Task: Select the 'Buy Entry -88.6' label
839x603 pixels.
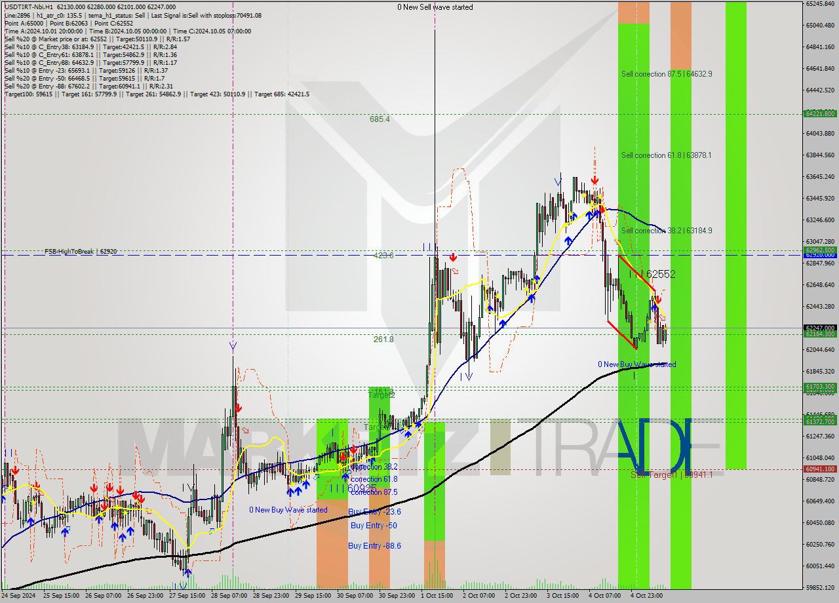Action: coord(374,546)
